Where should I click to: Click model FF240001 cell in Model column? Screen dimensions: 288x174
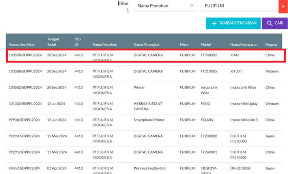pos(209,152)
